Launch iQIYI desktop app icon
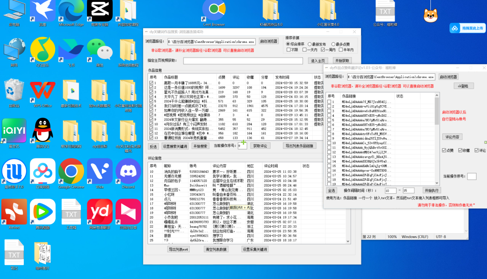 click(14, 130)
